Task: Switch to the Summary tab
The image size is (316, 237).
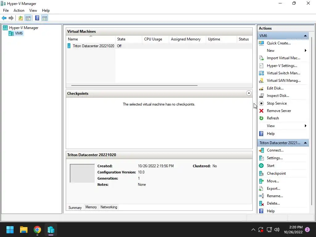Action: [75, 208]
